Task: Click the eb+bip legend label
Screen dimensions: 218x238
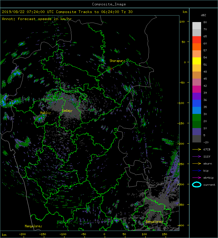Action: tap(208, 178)
